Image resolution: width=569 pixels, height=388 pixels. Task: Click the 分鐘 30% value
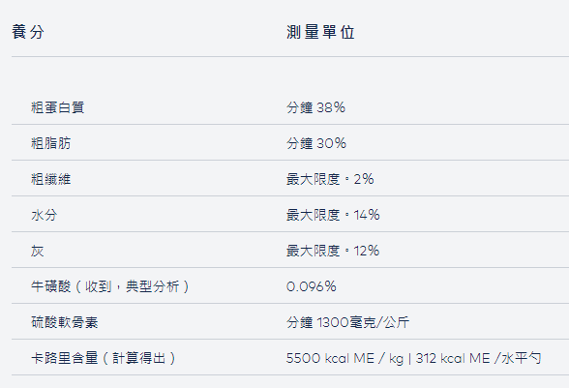(316, 143)
